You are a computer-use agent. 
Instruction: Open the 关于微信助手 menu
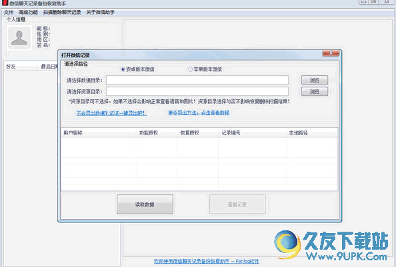point(100,13)
